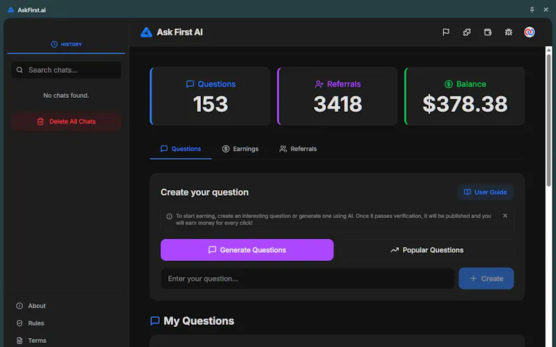Click the My Questions chat icon
The width and height of the screenshot is (556, 347).
155,321
